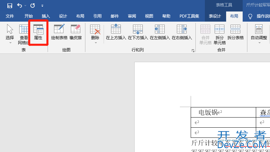Toggle 查看网格线 gridlines view
The image size is (270, 152).
[x=23, y=34]
